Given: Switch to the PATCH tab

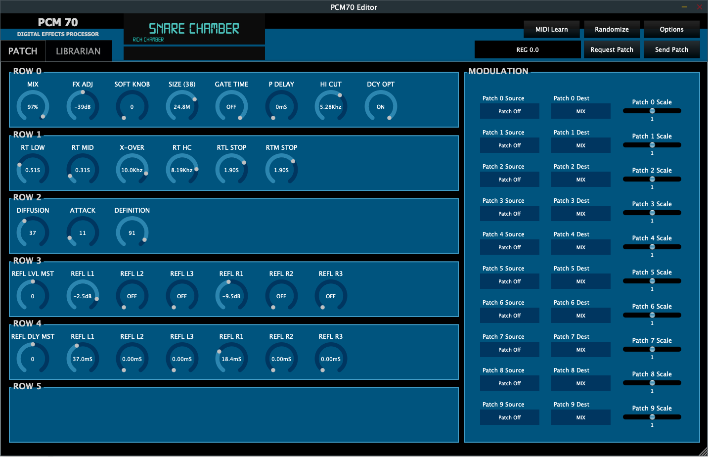Looking at the screenshot, I should pos(23,51).
